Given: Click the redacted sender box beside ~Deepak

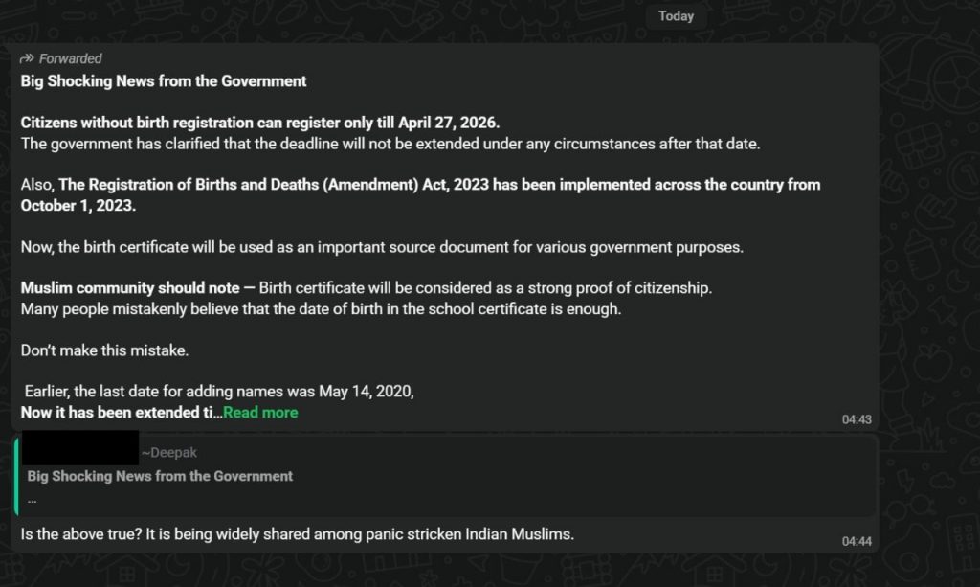Looking at the screenshot, I should [x=79, y=448].
